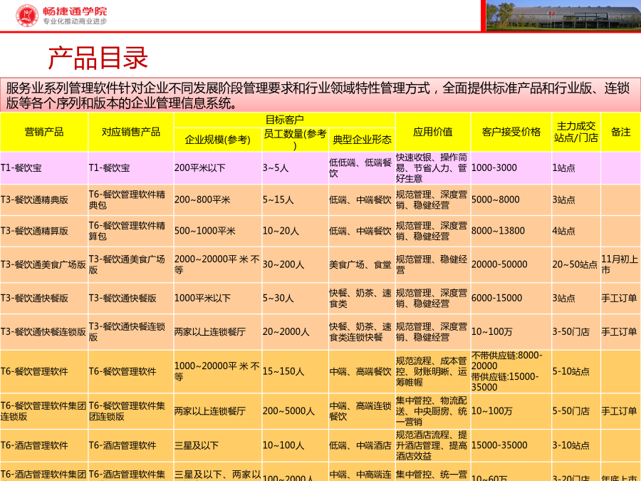Click the 200~5000人 staff count cell
Screen dimensions: 641x481
(x=295, y=411)
